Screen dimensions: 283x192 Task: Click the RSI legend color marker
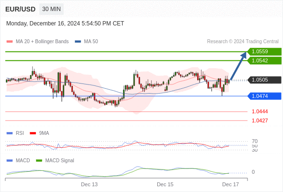coord(10,133)
